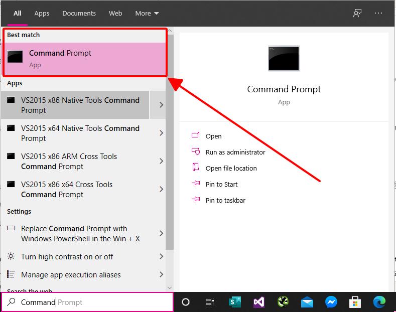Expand the Replace Command Prompt with PowerShell chevron

tap(161, 233)
